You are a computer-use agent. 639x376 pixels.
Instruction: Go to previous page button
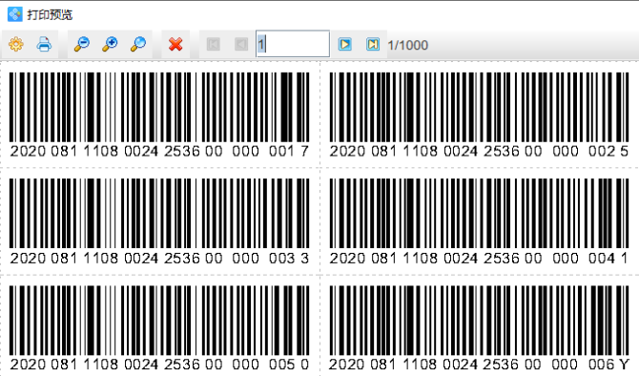tap(241, 44)
